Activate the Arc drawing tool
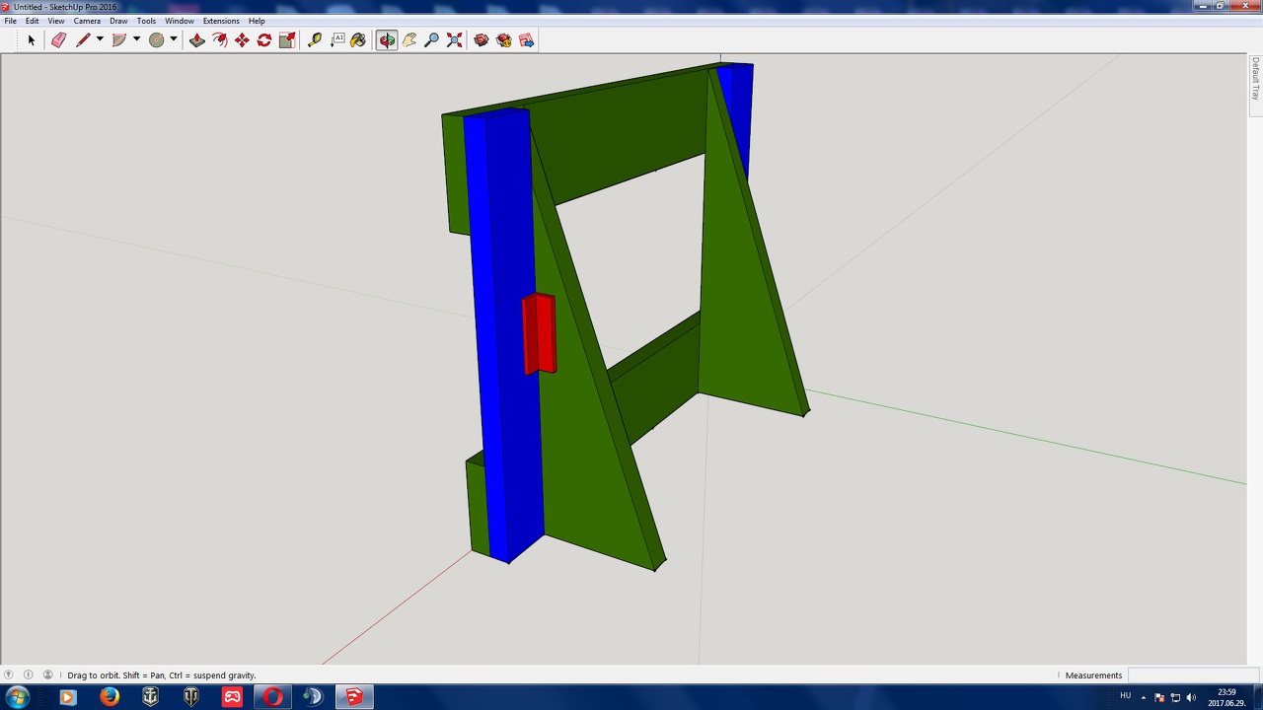 tap(119, 40)
